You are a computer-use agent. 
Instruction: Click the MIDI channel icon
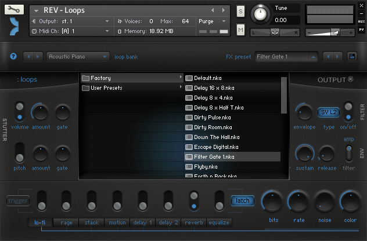pyautogui.click(x=34, y=31)
